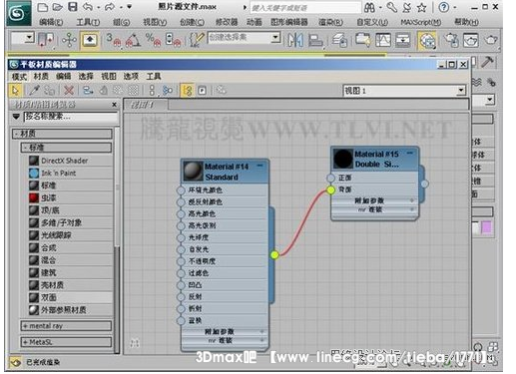
Task: Click the red X delete selected icon
Action: (69, 91)
